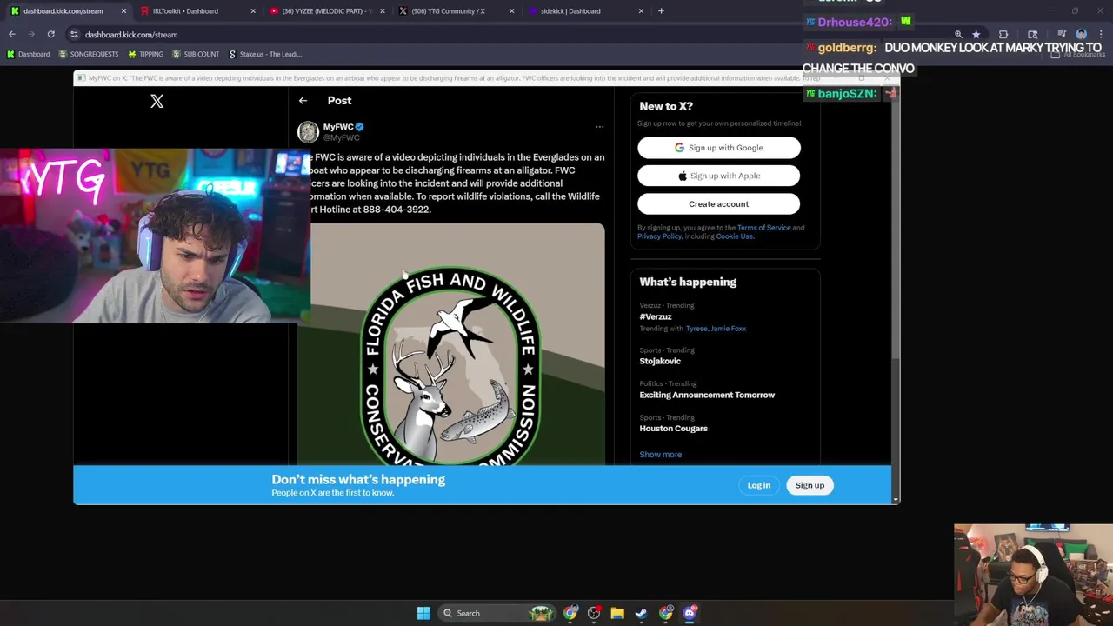Viewport: 1113px width, 626px height.
Task: Go back using the Post arrow
Action: click(x=303, y=101)
